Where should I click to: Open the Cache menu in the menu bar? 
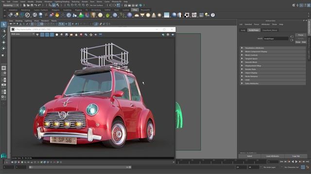tap(107, 1)
